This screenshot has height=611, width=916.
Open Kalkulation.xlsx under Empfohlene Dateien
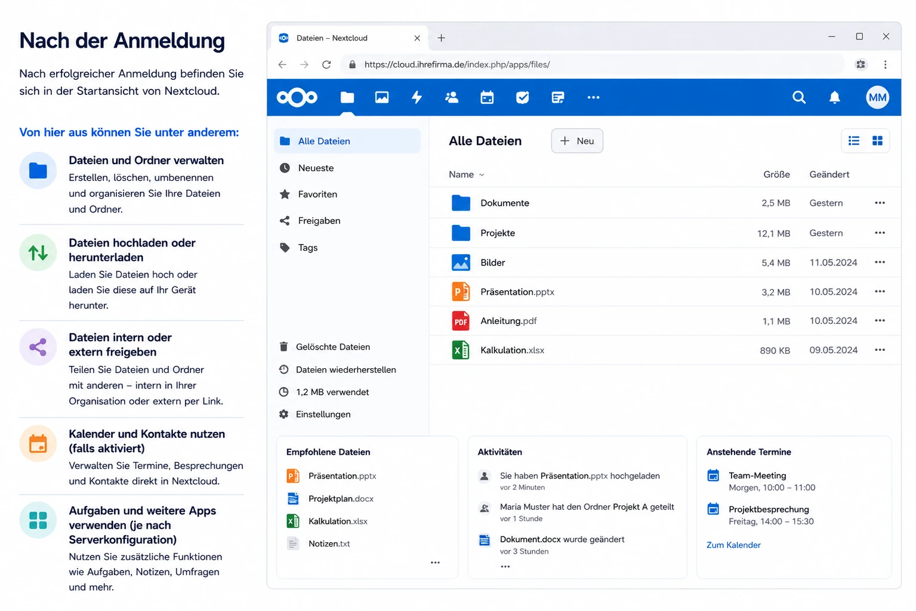328,521
